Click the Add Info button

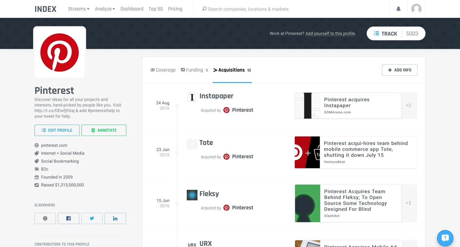[x=399, y=70]
